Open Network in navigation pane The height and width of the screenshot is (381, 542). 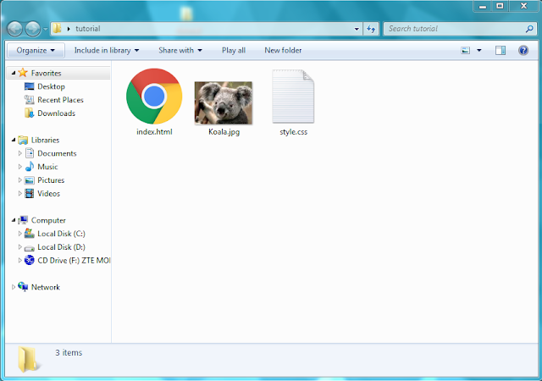click(46, 287)
